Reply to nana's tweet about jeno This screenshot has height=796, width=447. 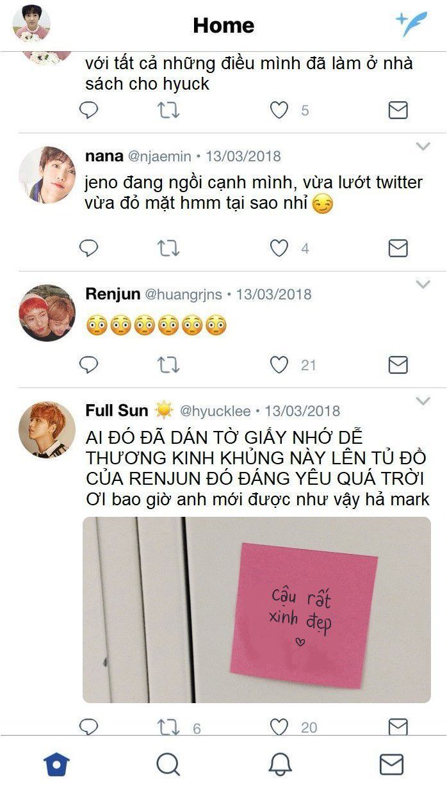[88, 248]
